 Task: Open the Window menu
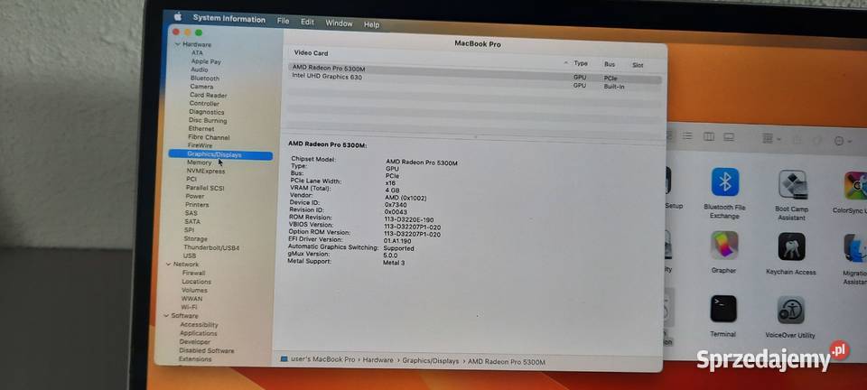pyautogui.click(x=339, y=23)
